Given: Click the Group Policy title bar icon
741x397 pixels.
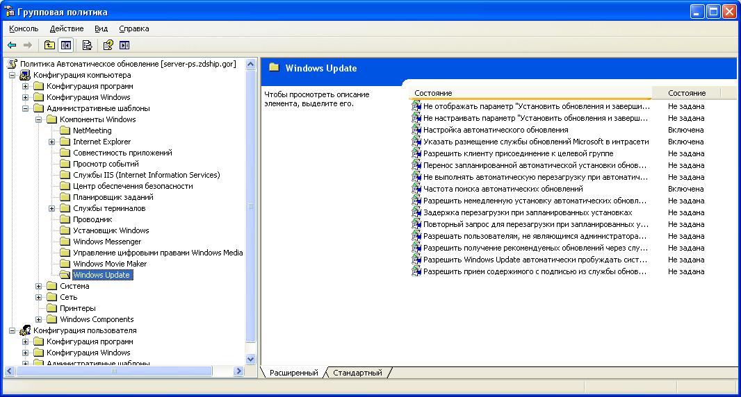Looking at the screenshot, I should click(9, 11).
